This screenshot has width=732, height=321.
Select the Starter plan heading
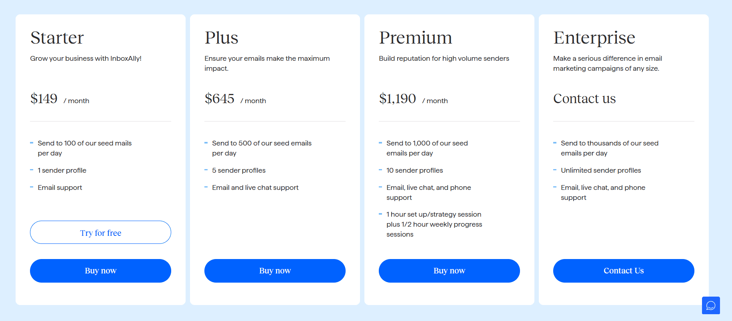pyautogui.click(x=57, y=38)
